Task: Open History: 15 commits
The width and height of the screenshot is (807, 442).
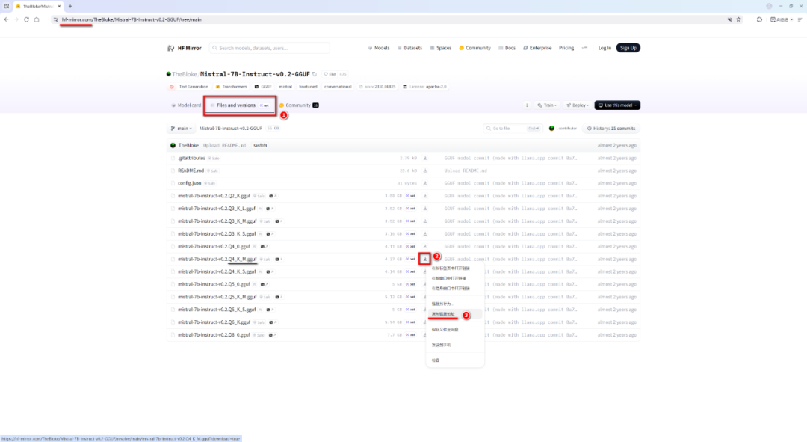Action: coord(611,129)
